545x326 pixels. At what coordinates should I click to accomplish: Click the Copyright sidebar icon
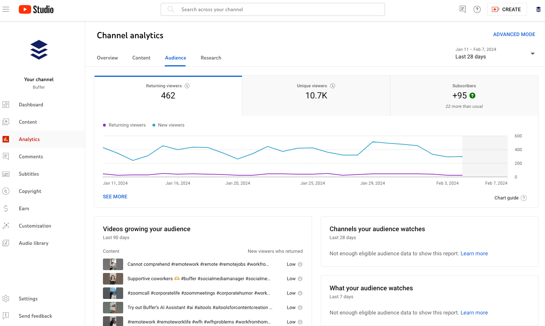coord(6,191)
